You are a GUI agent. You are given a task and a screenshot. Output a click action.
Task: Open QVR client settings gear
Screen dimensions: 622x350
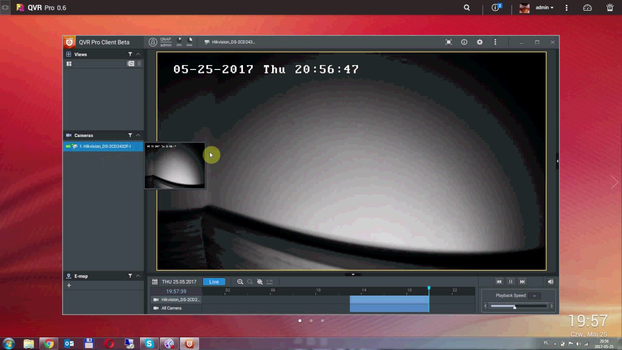[x=480, y=42]
